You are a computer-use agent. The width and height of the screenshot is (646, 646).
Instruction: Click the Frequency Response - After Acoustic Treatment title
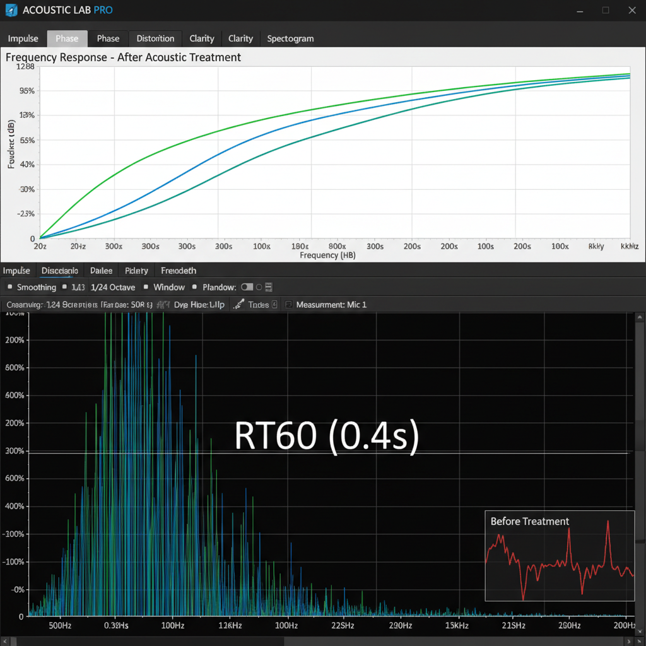coord(123,57)
